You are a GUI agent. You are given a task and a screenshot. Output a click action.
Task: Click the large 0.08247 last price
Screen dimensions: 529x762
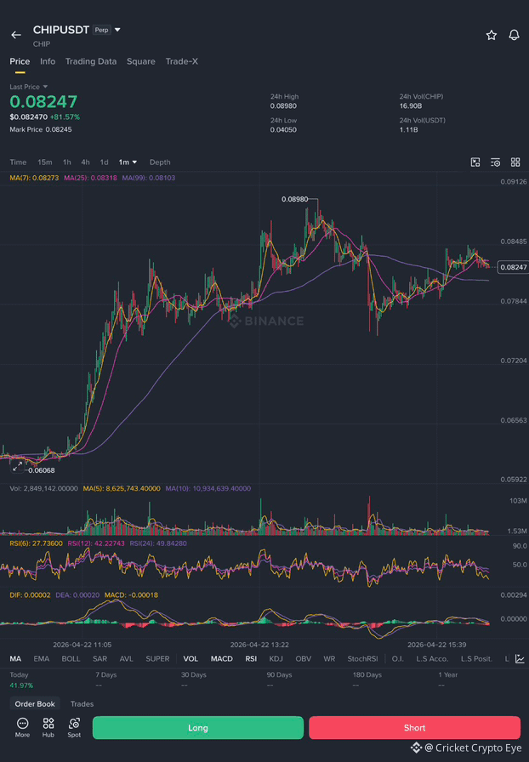pos(43,101)
